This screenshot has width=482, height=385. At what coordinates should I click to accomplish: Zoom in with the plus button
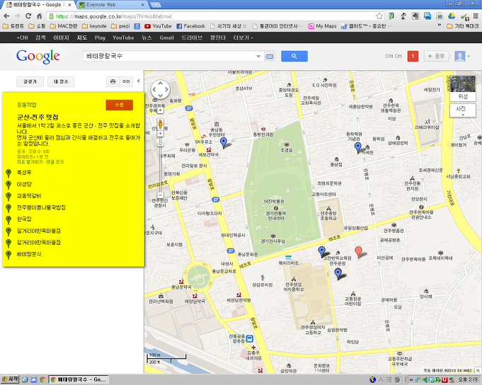(x=160, y=133)
